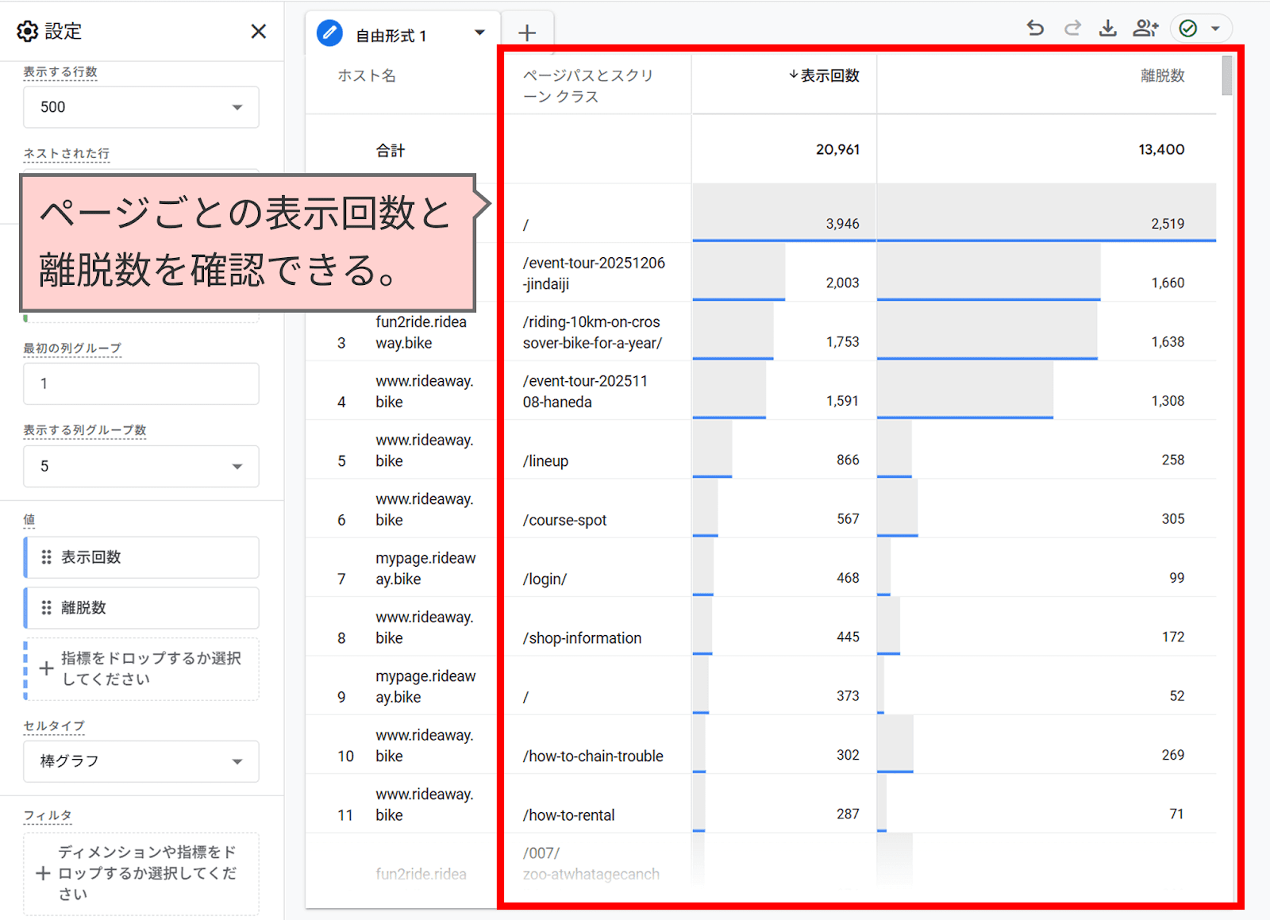Select the 離脱数 metric chip drag handle

pos(45,608)
